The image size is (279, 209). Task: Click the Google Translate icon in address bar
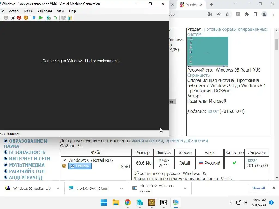tap(210, 14)
